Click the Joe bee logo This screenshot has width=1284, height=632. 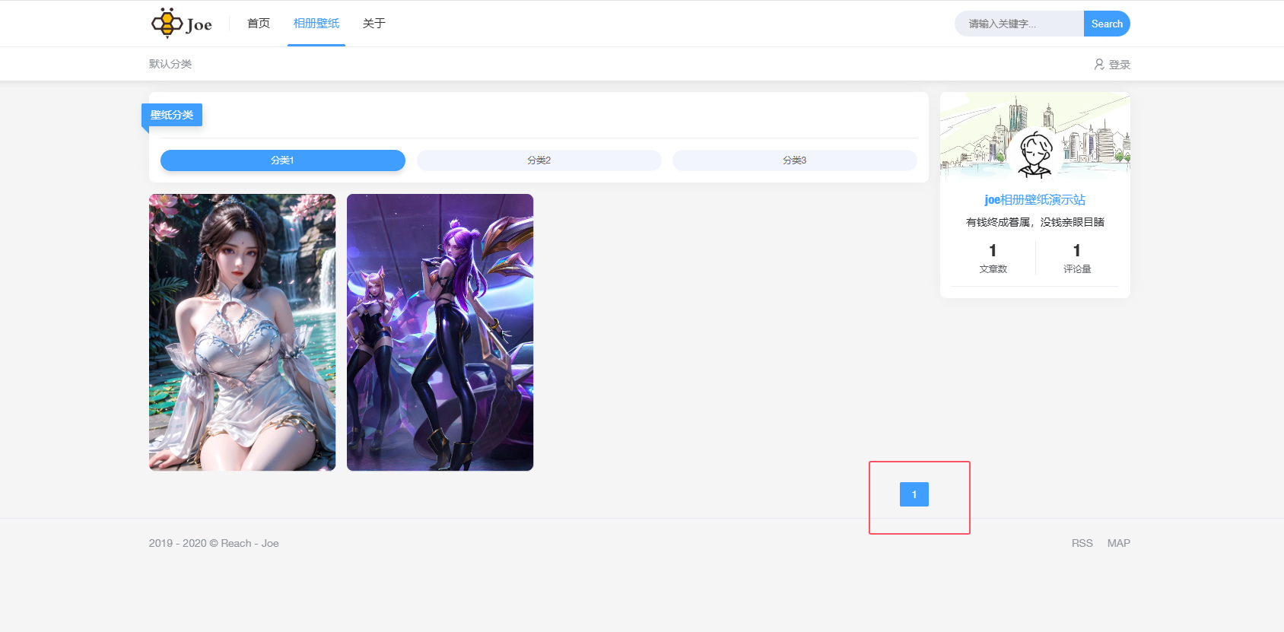(182, 24)
